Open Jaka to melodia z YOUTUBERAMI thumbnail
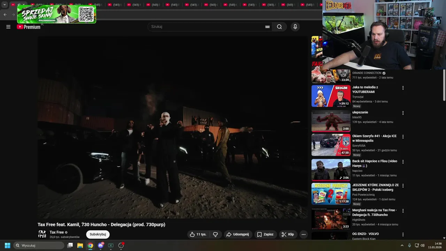 pyautogui.click(x=331, y=96)
